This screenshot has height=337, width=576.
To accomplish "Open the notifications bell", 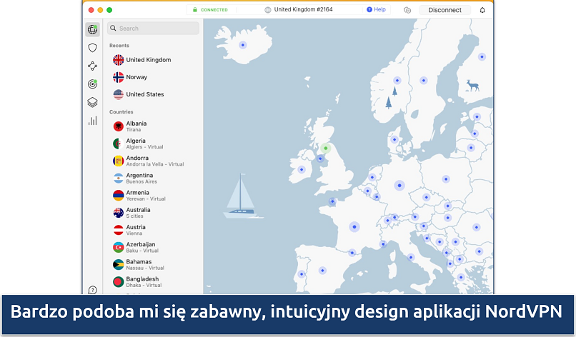I will 482,10.
